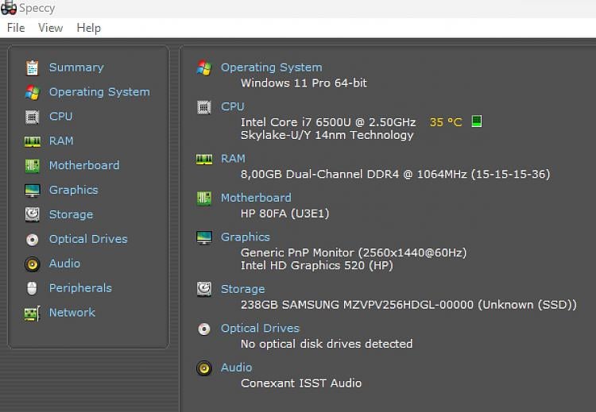This screenshot has height=412, width=596.
Task: Show Storage details from the sidebar
Action: pos(71,215)
